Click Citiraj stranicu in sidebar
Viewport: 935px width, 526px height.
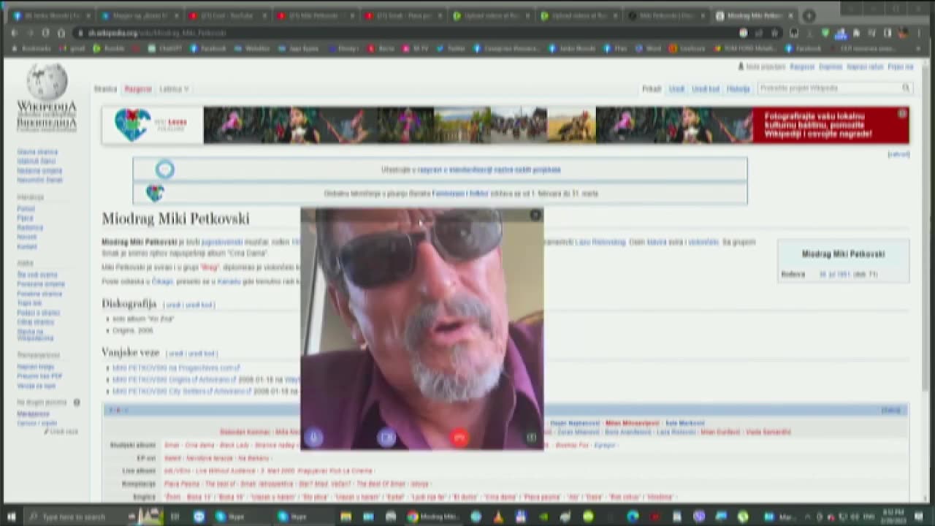pos(35,322)
